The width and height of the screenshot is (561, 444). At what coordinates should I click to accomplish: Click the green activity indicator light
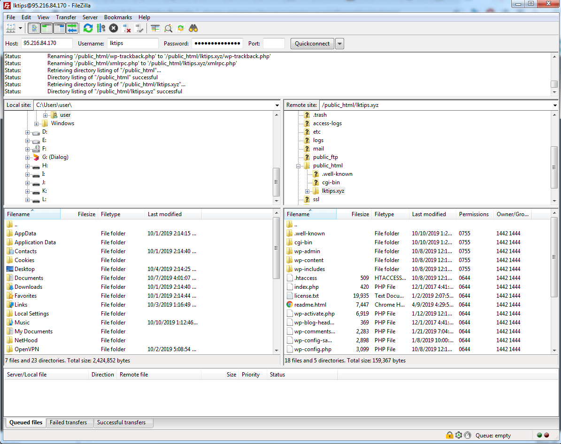coord(539,435)
